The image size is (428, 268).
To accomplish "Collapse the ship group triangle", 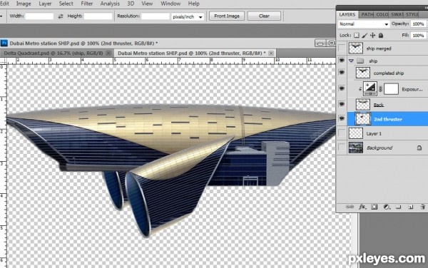I will tap(351, 61).
